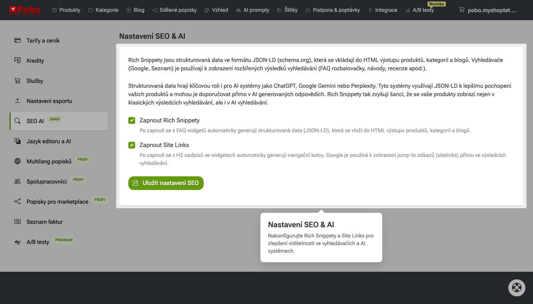Toggle the Zapnout Site Links checkbox
Image resolution: width=533 pixels, height=304 pixels.
coord(132,145)
